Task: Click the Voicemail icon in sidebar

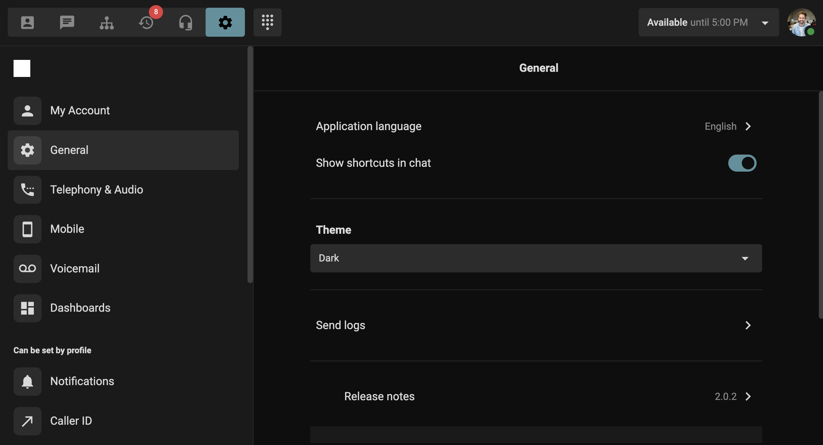Action: tap(27, 269)
